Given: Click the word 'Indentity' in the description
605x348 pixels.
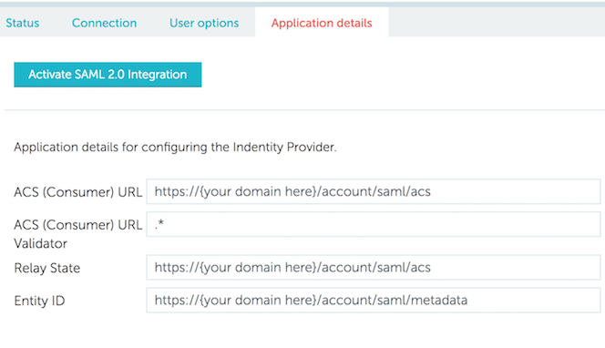Looking at the screenshot, I should (x=258, y=147).
